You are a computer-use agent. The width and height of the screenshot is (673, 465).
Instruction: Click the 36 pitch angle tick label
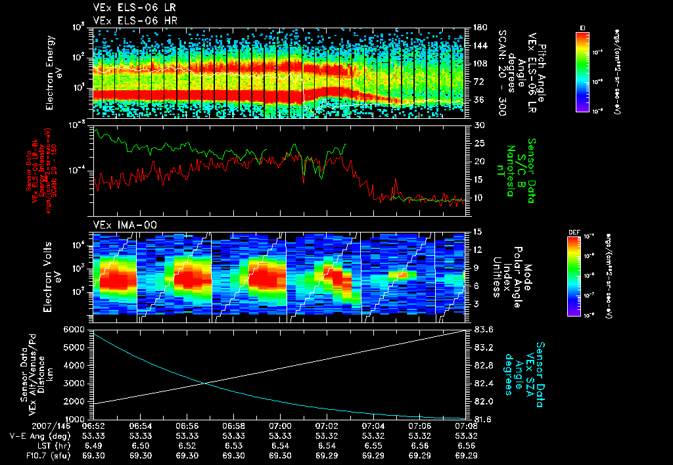click(x=478, y=100)
